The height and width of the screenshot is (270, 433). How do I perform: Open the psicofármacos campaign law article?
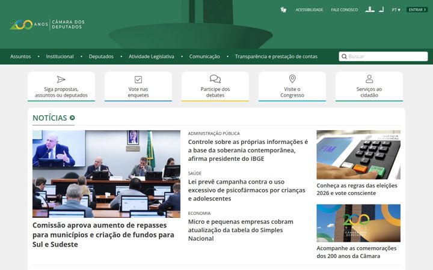click(x=247, y=190)
